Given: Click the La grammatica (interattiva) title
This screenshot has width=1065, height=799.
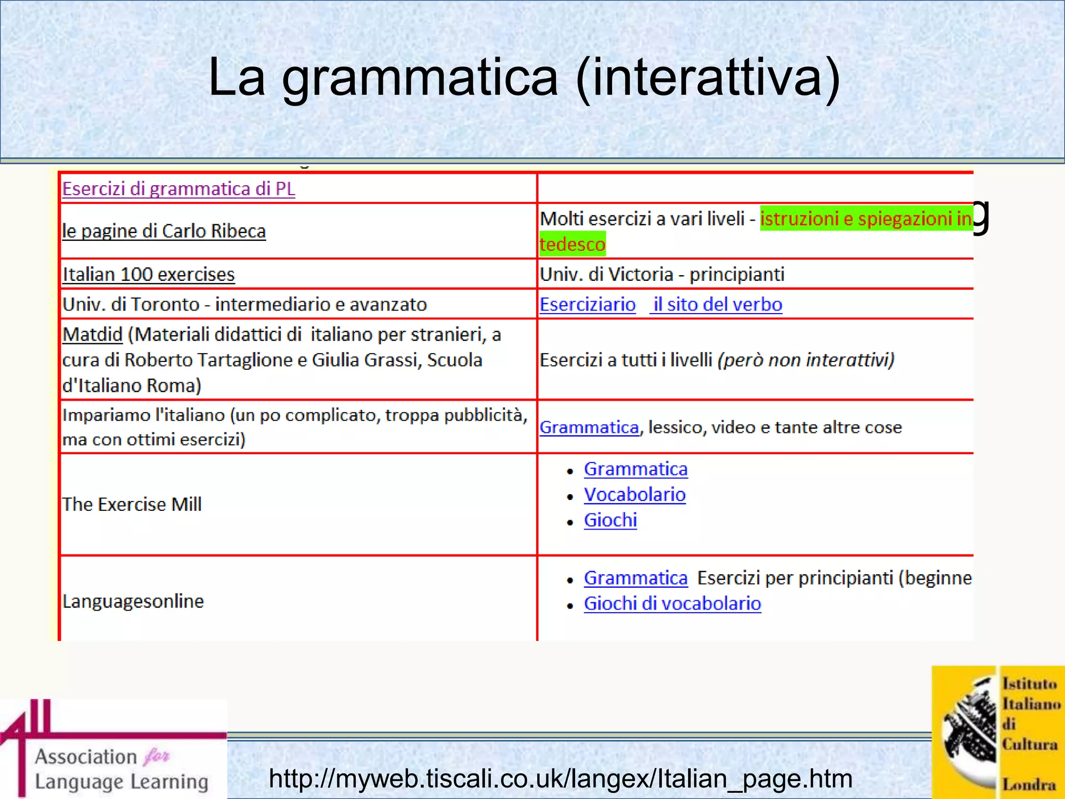Looking at the screenshot, I should click(524, 77).
